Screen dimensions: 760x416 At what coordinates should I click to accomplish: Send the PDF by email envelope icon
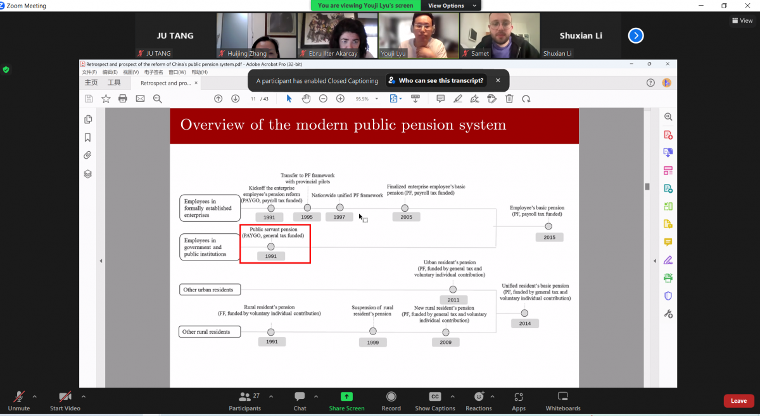140,99
